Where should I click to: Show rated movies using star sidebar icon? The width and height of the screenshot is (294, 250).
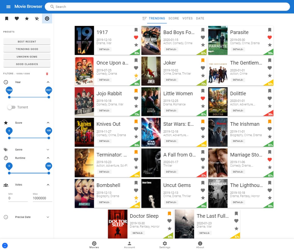(27, 19)
